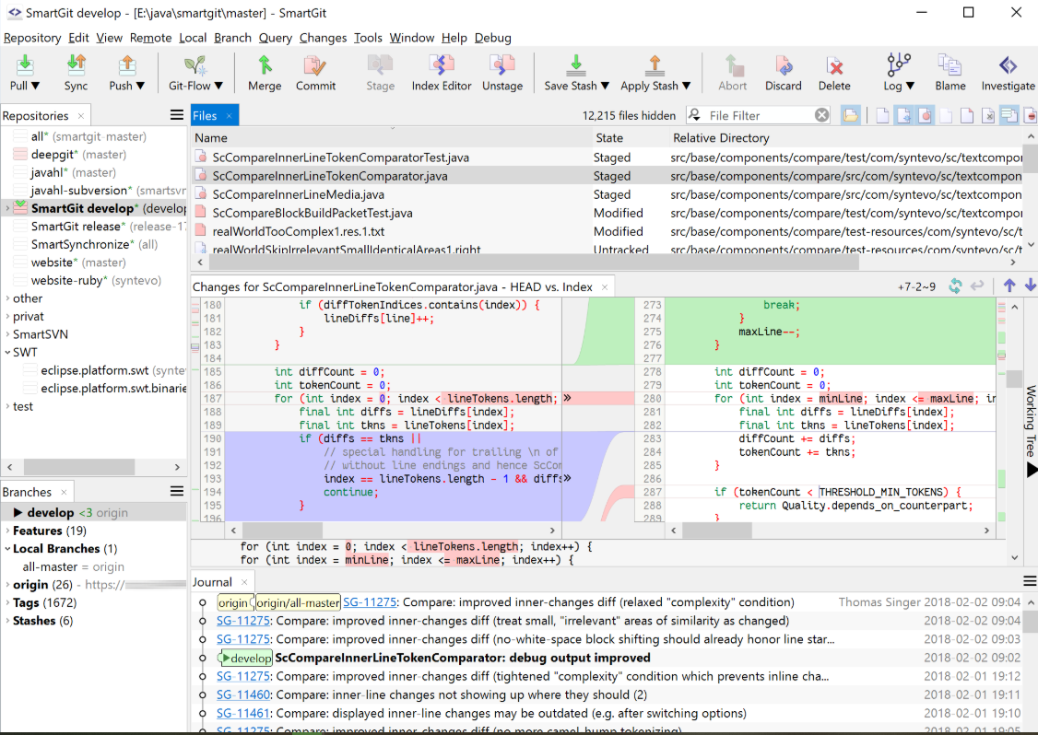This screenshot has width=1038, height=735.
Task: Collapse the SWT repository group
Action: [x=7, y=352]
